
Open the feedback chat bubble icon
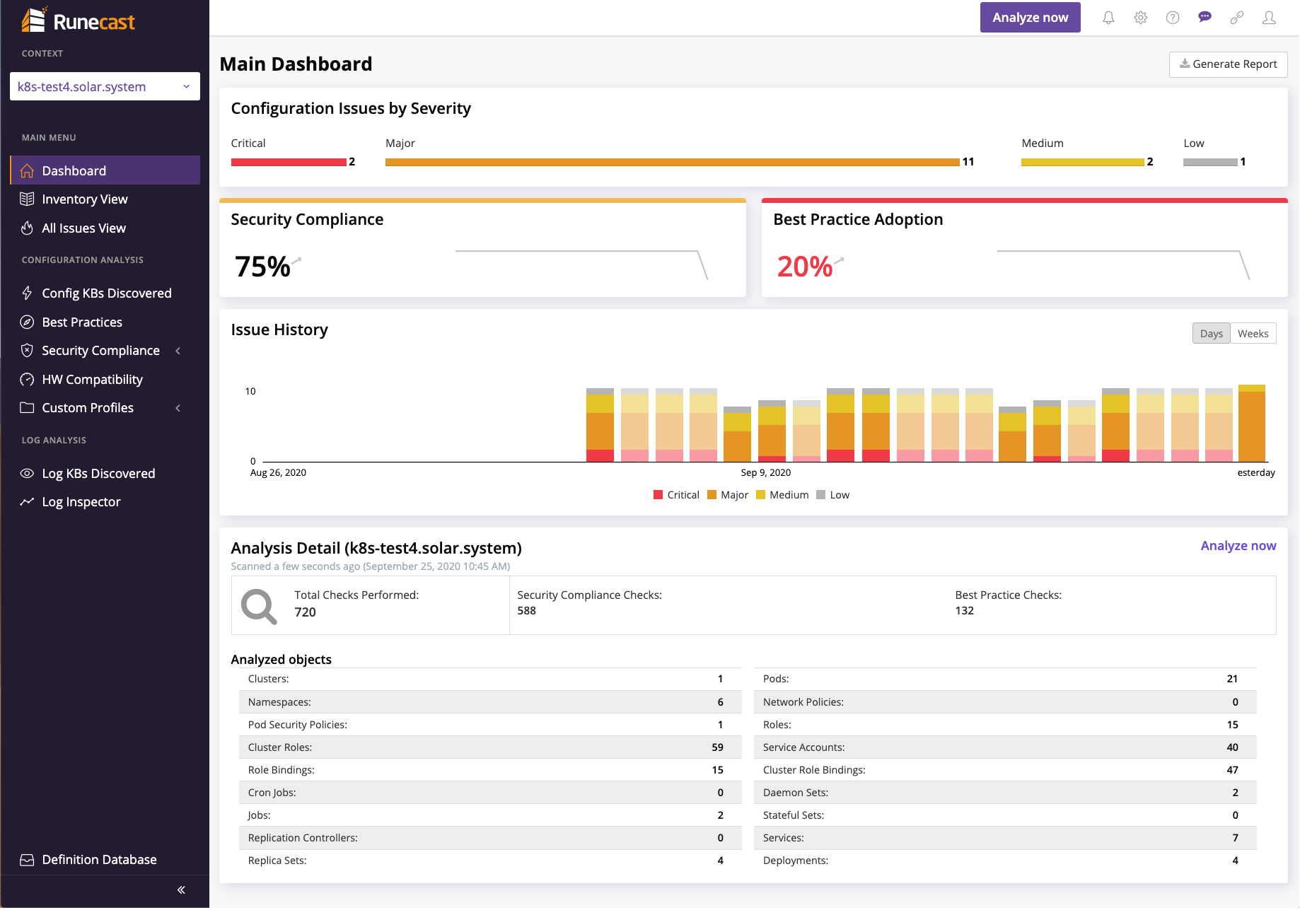[x=1205, y=18]
